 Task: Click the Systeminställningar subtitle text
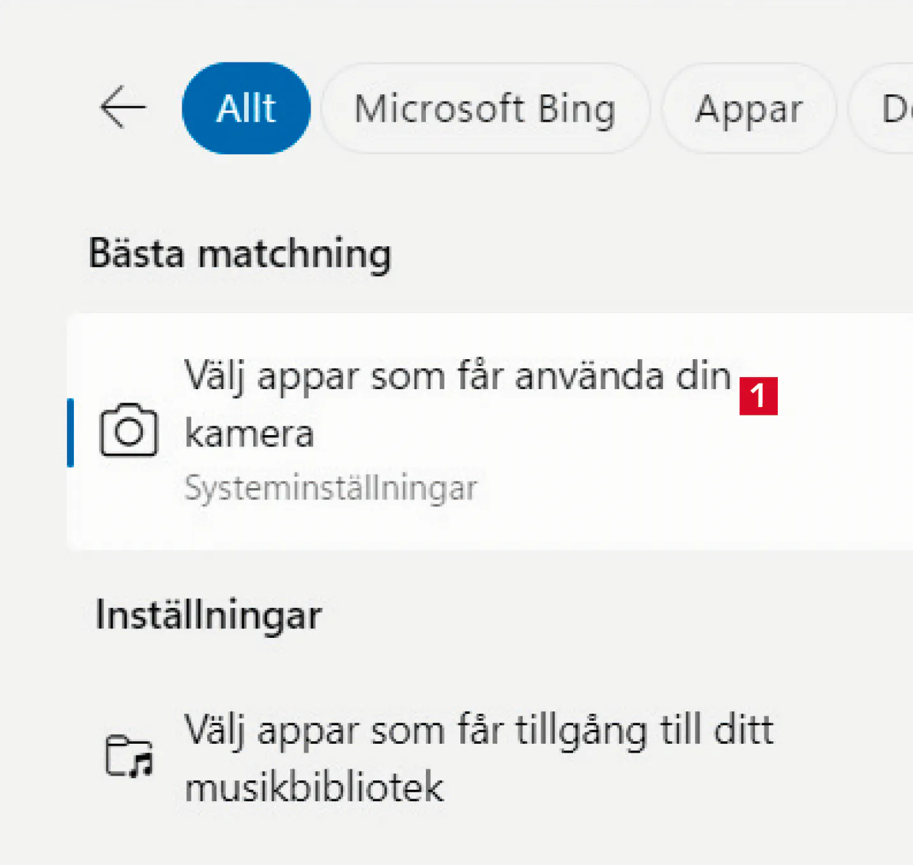[x=330, y=489]
